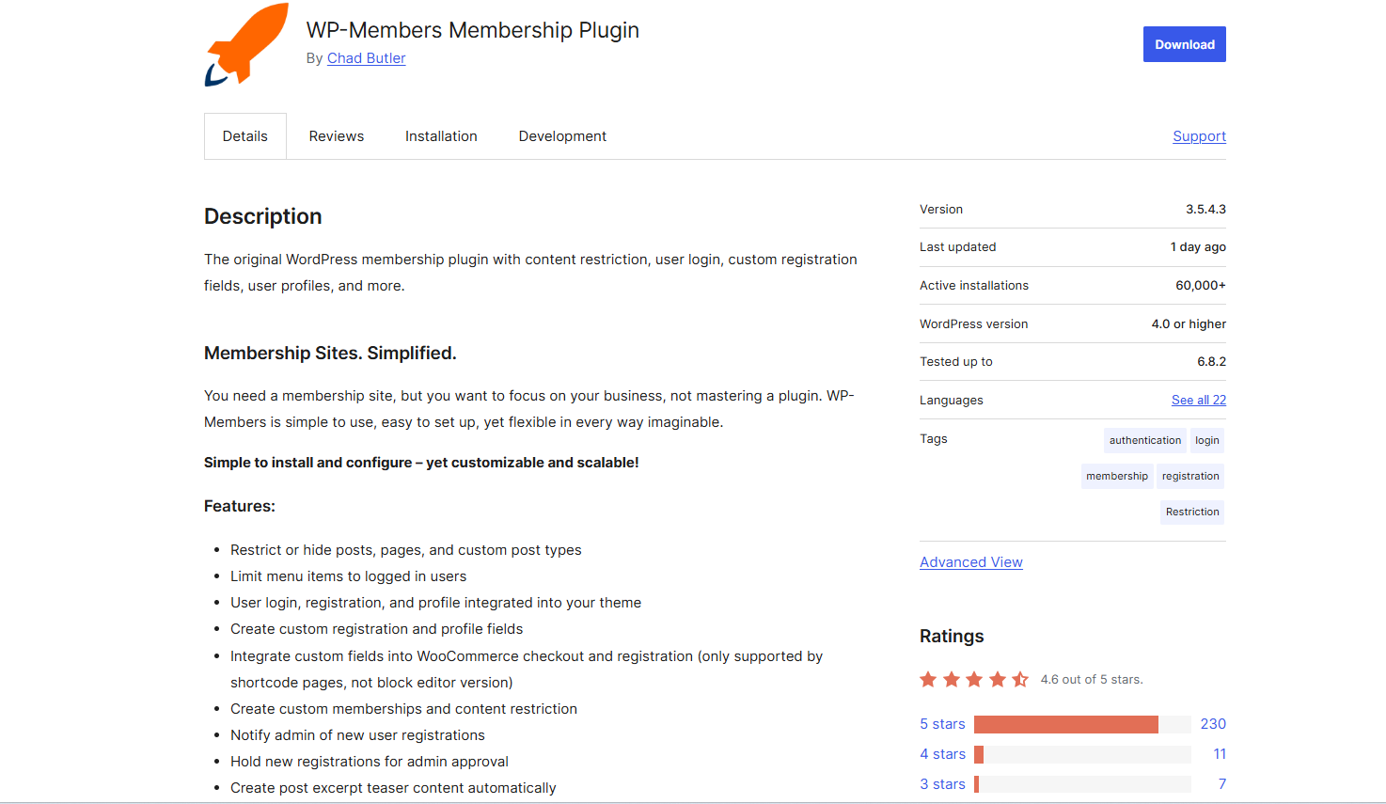Screen dimensions: 1386x804
Task: Click the rating stars graphic
Action: click(x=974, y=679)
